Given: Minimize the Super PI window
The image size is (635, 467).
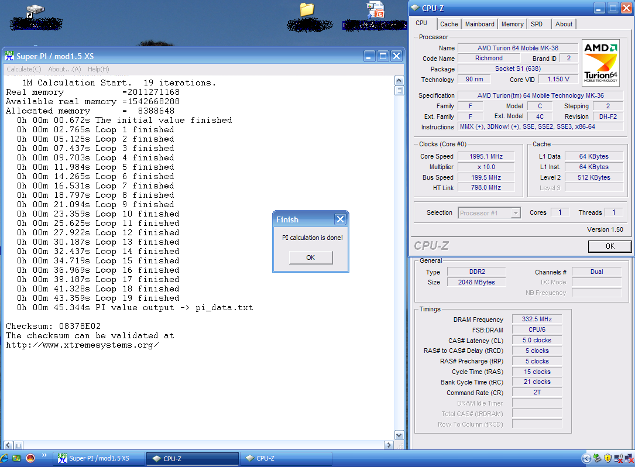Looking at the screenshot, I should point(369,56).
